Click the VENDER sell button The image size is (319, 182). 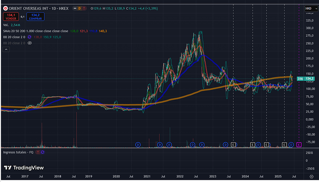(x=11, y=17)
